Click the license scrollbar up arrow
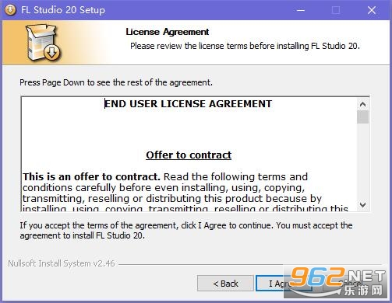 click(363, 104)
